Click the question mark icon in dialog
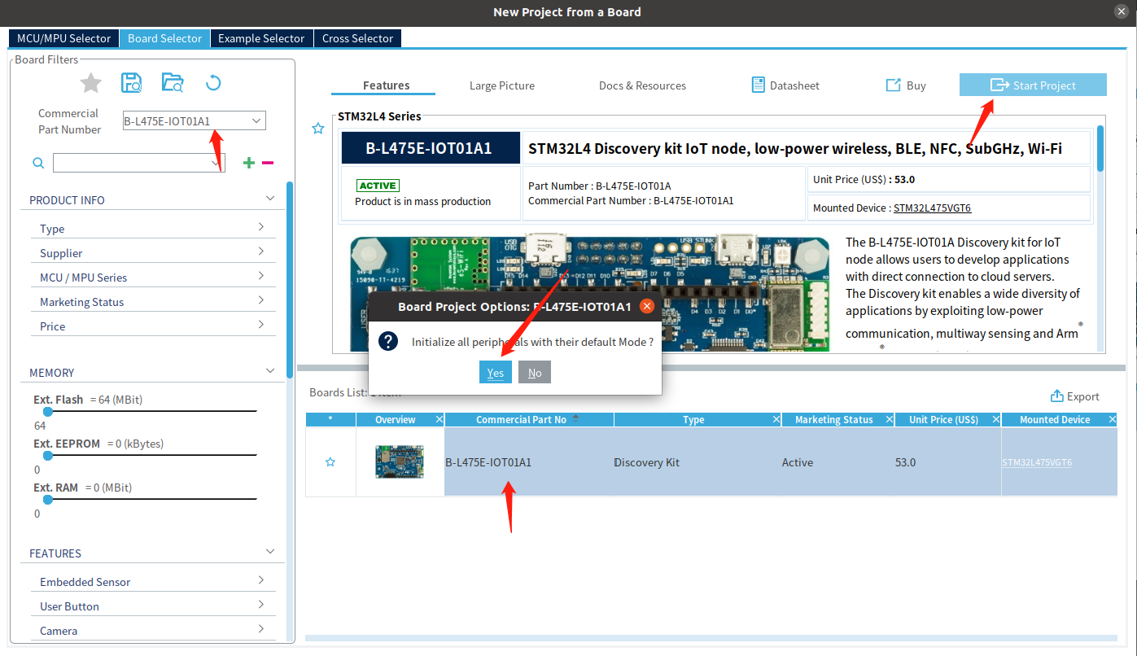Viewport: 1137px width, 656px height. tap(388, 341)
